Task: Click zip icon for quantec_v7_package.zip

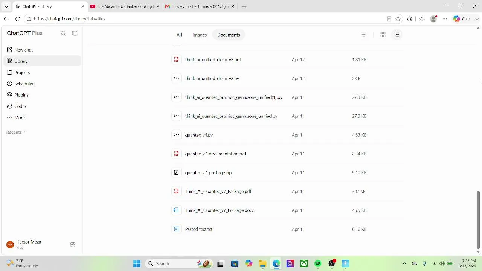Action: (176, 172)
